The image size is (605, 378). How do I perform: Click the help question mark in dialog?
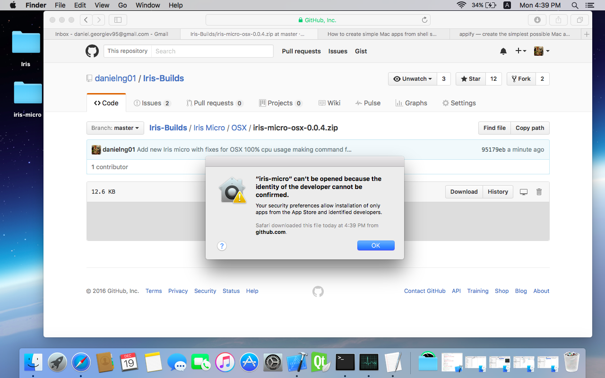pos(222,246)
